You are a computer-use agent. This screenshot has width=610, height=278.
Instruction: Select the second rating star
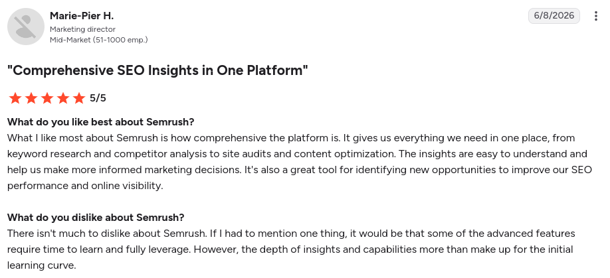(31, 98)
